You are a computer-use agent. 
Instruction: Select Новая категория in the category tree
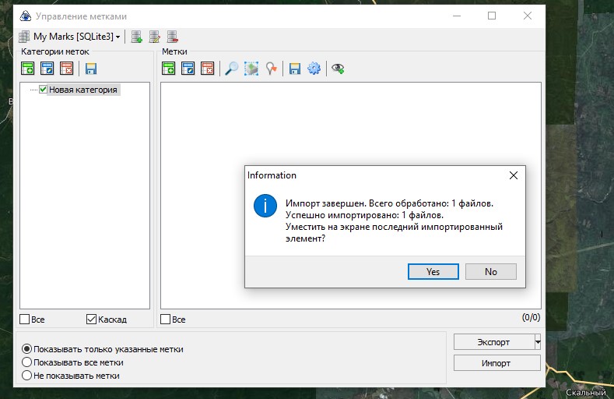click(x=82, y=90)
